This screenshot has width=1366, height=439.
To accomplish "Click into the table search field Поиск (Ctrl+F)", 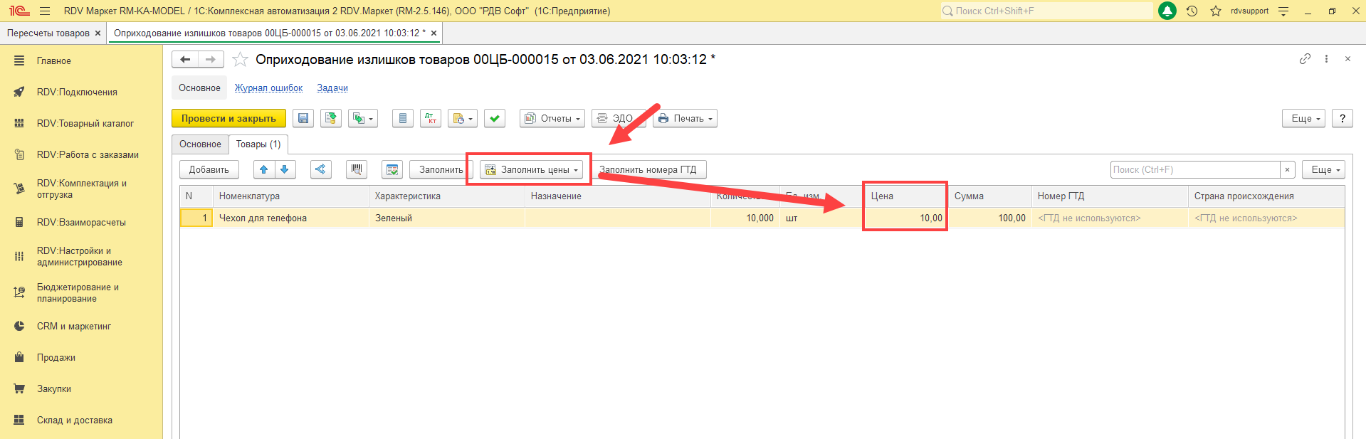I will 1195,169.
